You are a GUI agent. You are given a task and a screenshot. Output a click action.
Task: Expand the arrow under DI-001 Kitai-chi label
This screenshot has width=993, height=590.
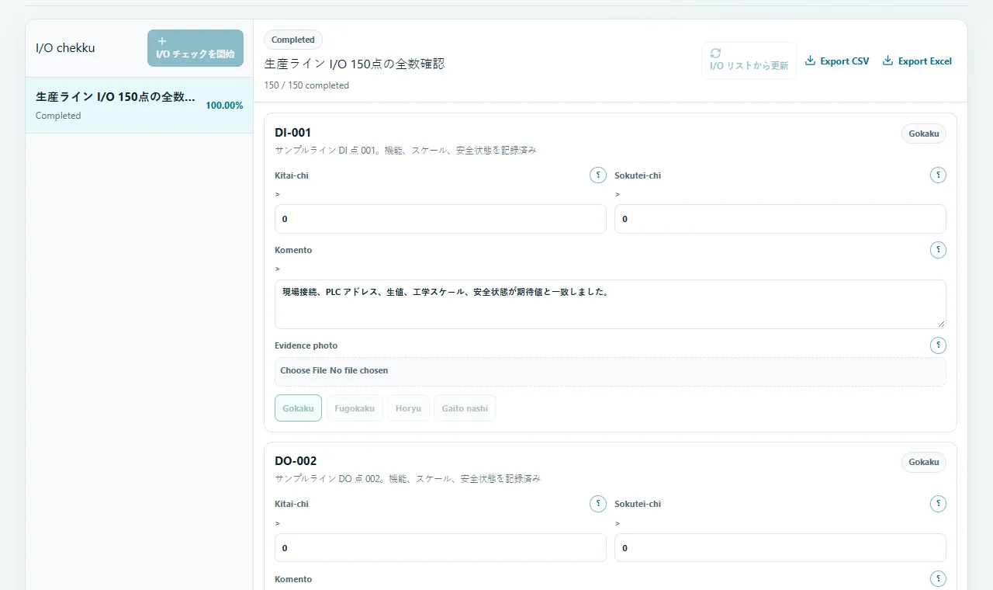click(x=278, y=194)
